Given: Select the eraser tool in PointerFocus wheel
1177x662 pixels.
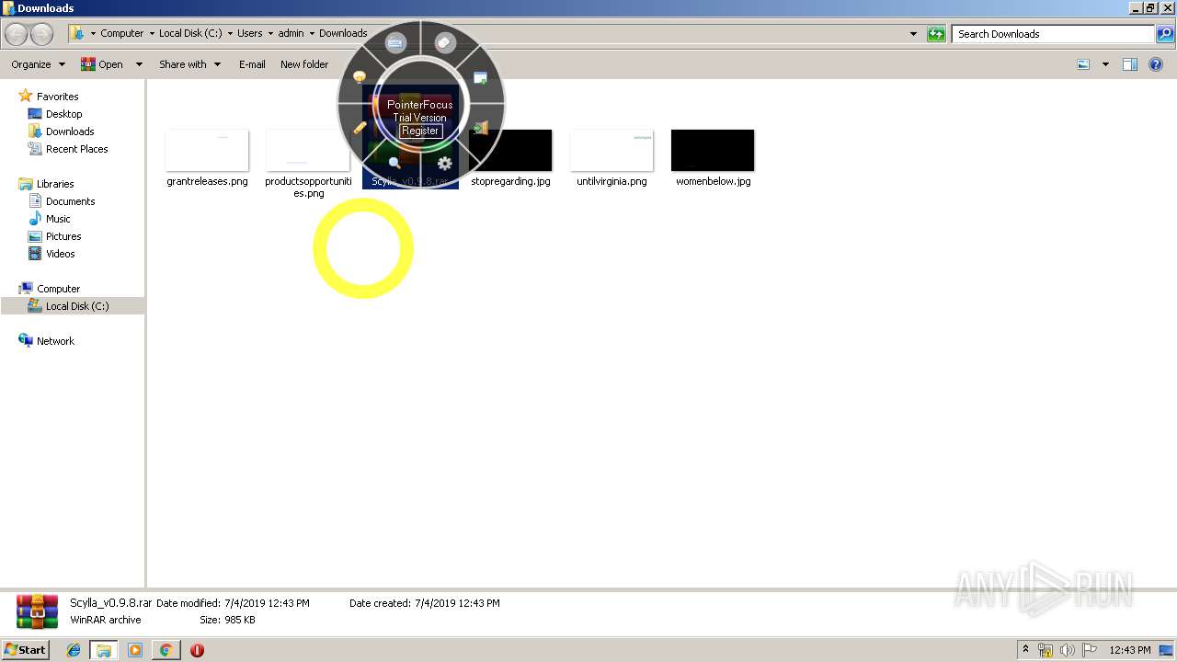Looking at the screenshot, I should pyautogui.click(x=445, y=42).
